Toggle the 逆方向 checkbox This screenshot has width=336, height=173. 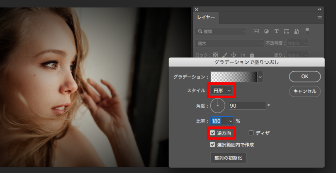212,133
